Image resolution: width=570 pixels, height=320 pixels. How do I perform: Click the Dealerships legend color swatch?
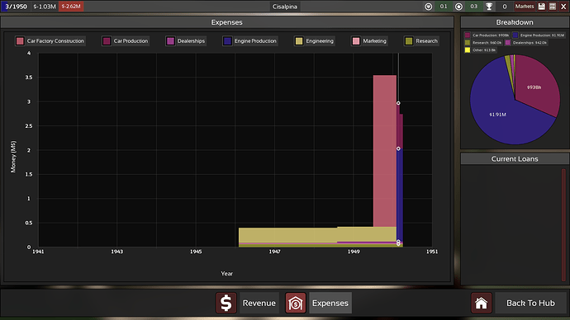click(x=170, y=41)
